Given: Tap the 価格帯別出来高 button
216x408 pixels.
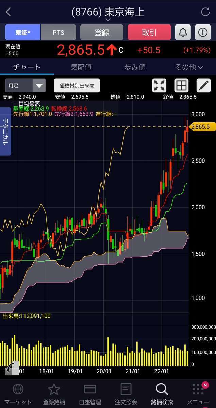Looking at the screenshot, I should [x=77, y=86].
